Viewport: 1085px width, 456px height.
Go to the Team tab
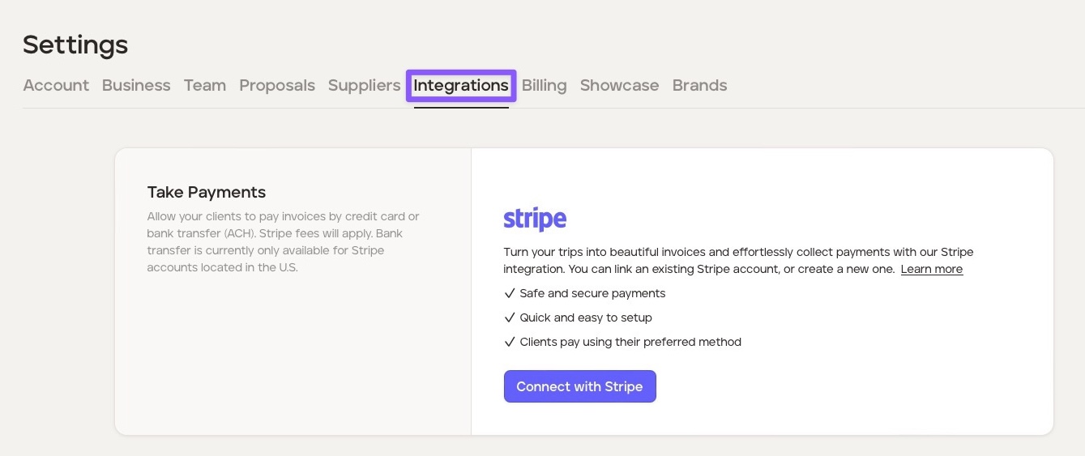[204, 85]
